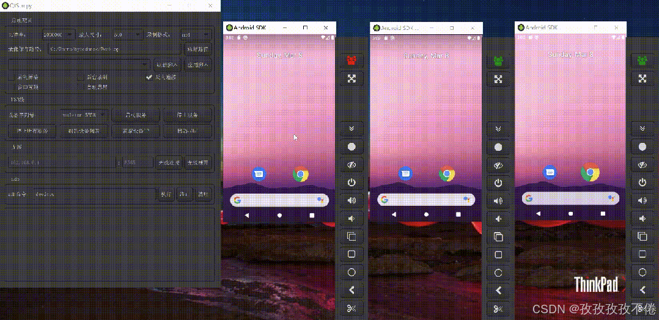Viewport: 659px width, 320px height.
Task: Enable the 窗口置顶 always-on-top checkbox
Action: [12, 87]
